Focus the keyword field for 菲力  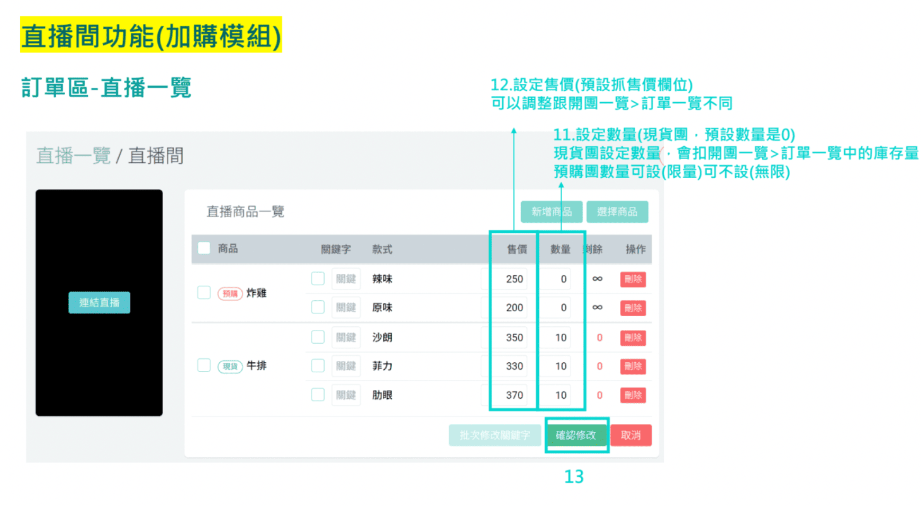tap(346, 366)
